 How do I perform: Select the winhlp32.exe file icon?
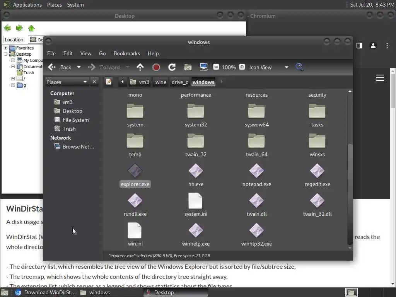point(256,230)
